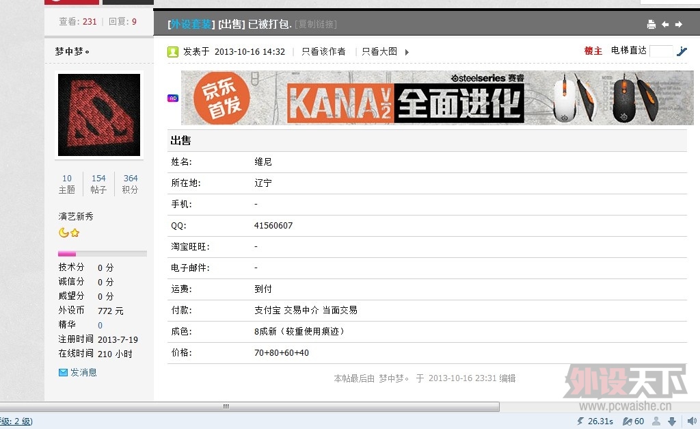
Task: Open the 梦中梦 username profile
Action: click(x=72, y=51)
